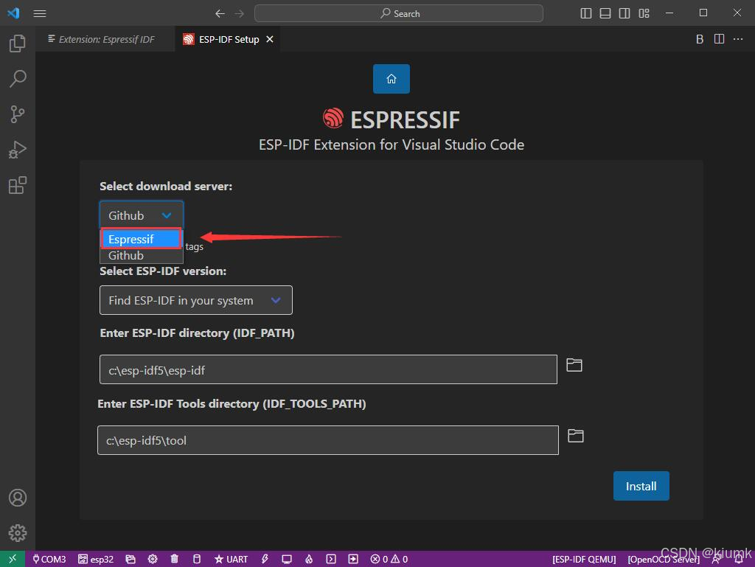
Task: Toggle secondary side bar layout icon
Action: point(624,13)
